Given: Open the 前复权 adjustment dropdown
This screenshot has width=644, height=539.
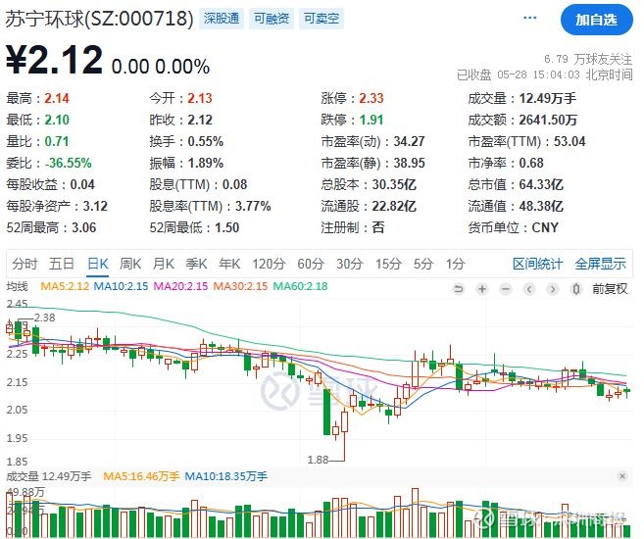Looking at the screenshot, I should (610, 289).
